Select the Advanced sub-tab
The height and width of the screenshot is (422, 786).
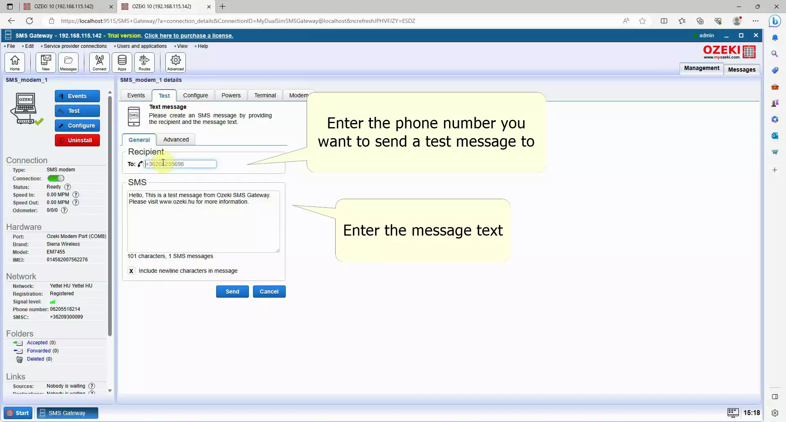176,139
